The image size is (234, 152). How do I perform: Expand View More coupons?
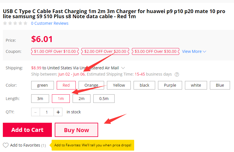[x=194, y=51]
